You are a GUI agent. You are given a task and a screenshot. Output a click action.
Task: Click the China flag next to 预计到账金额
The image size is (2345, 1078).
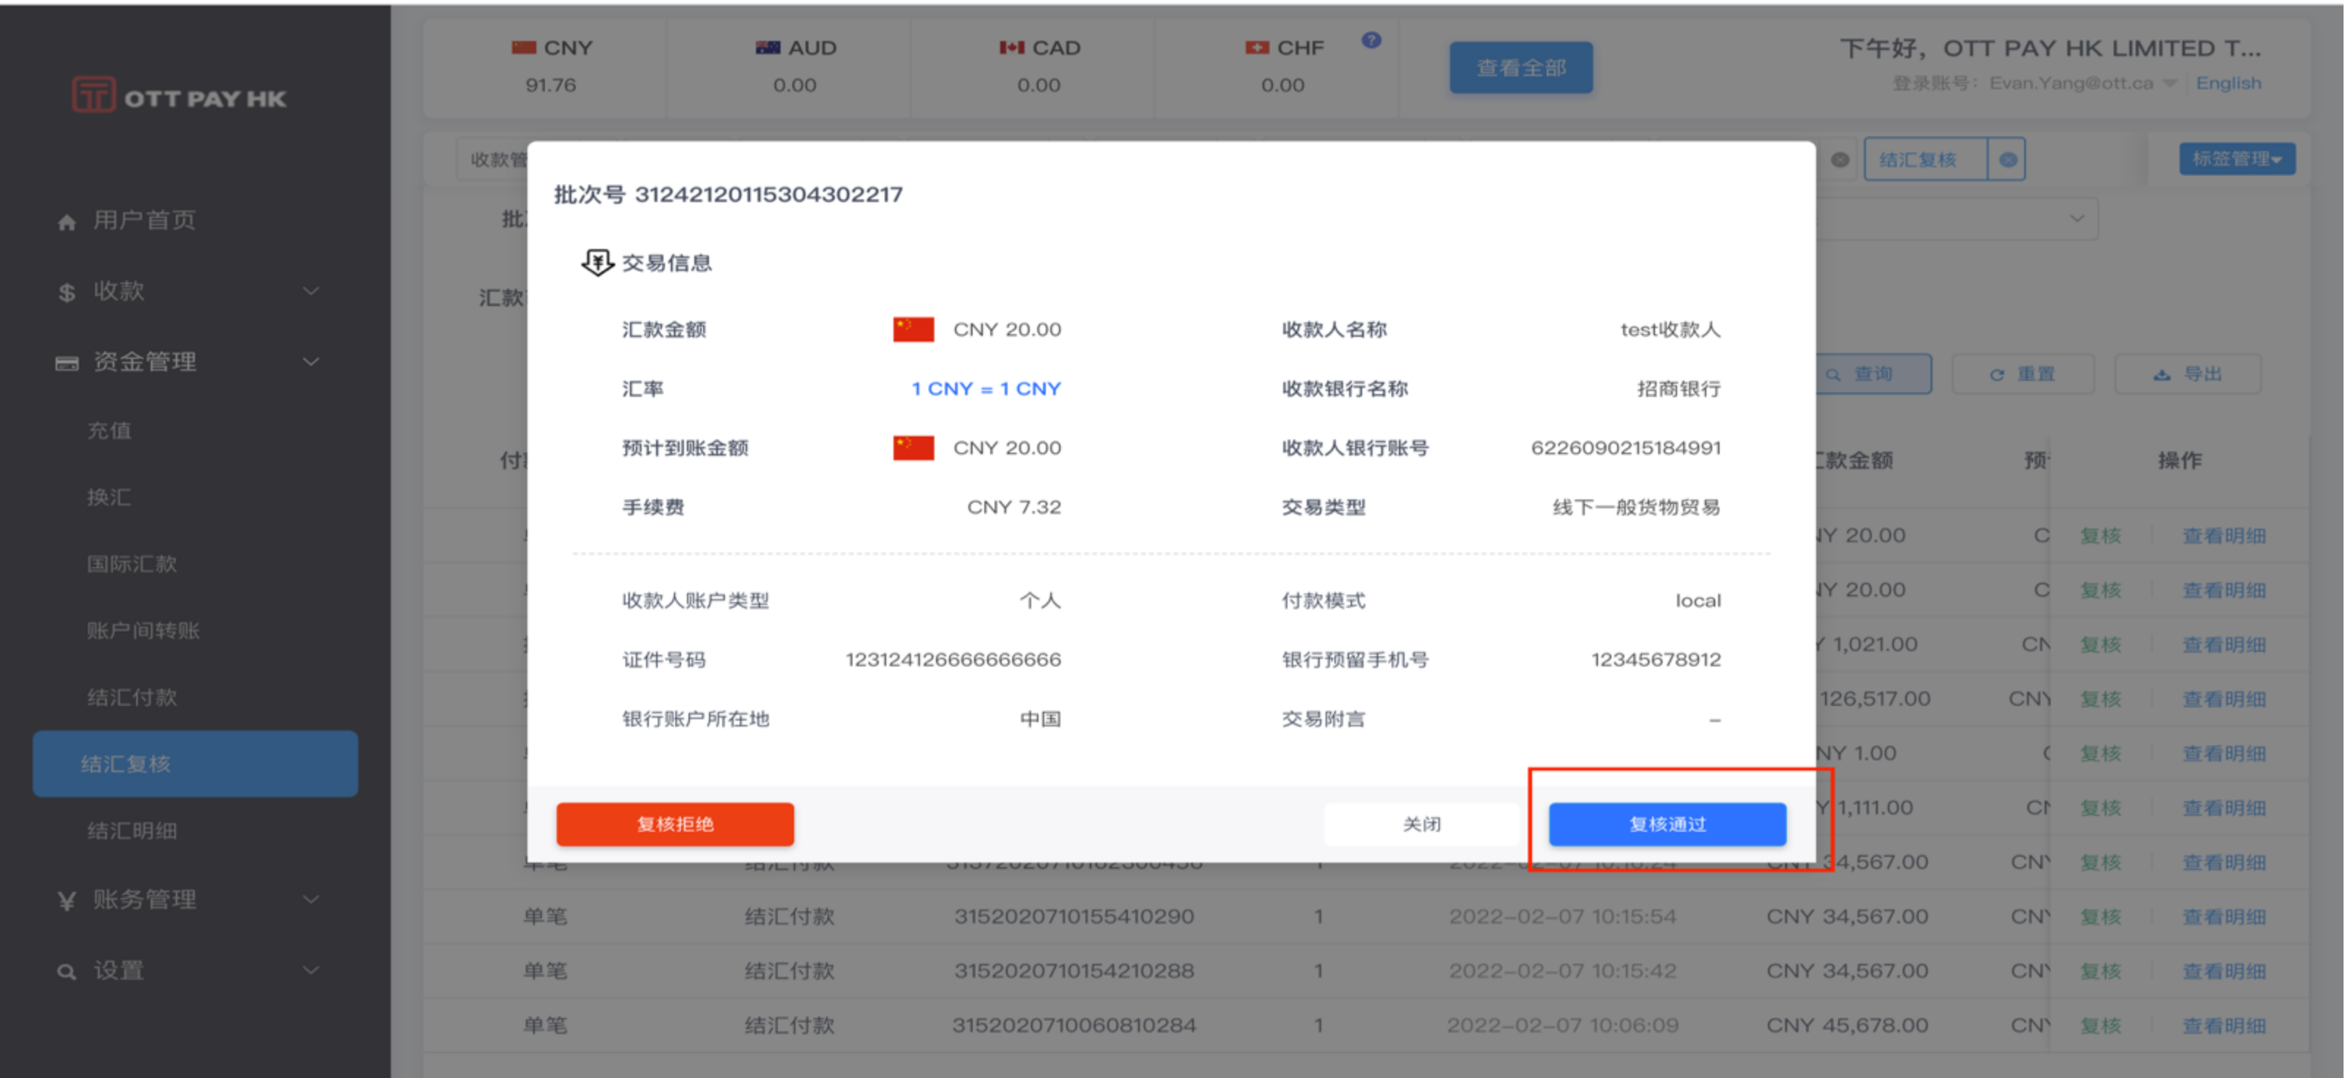913,448
